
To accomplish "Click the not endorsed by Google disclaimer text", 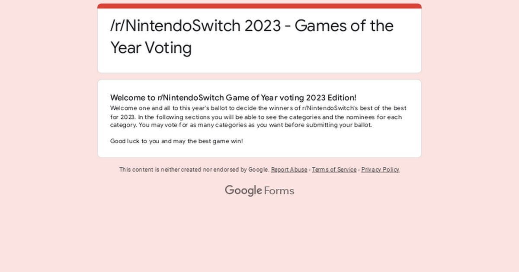I will [x=194, y=170].
